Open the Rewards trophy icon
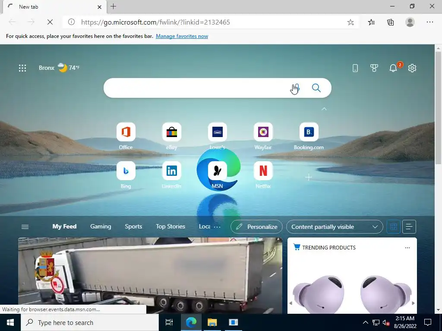This screenshot has width=442, height=331. click(374, 68)
